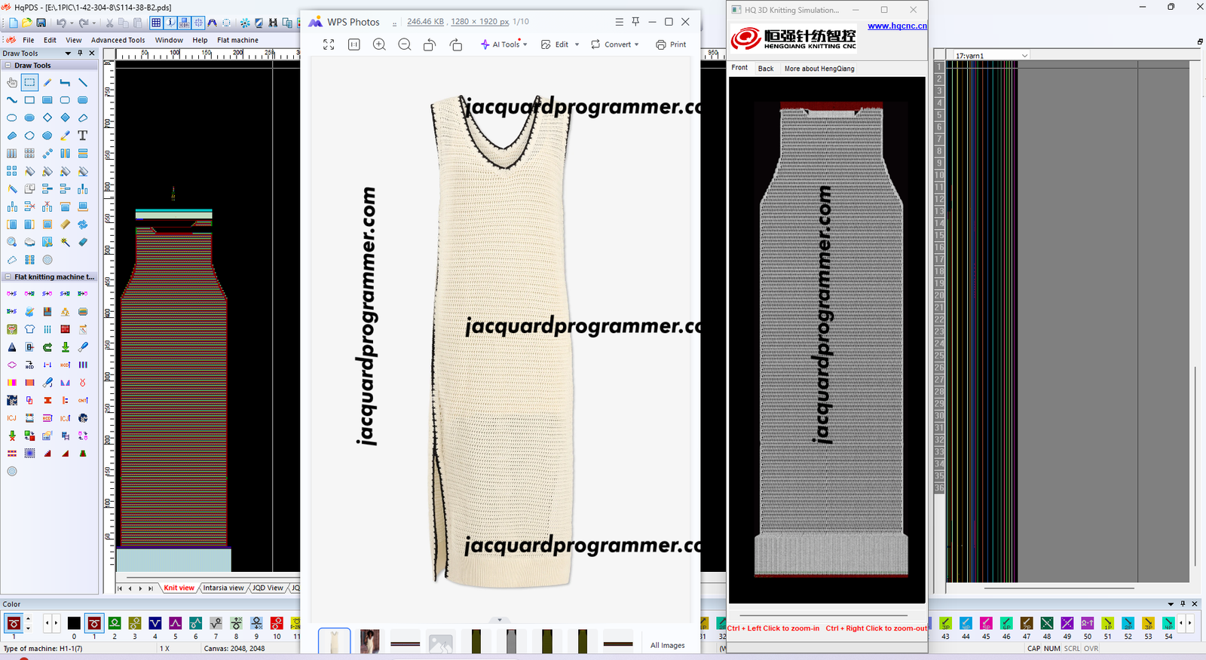Click the Print button in WPS Photos
Viewport: 1206px width, 660px height.
671,44
